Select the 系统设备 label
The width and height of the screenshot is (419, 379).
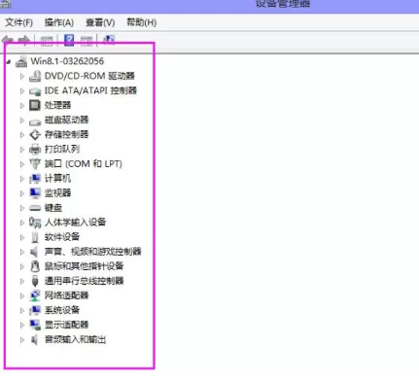(62, 310)
